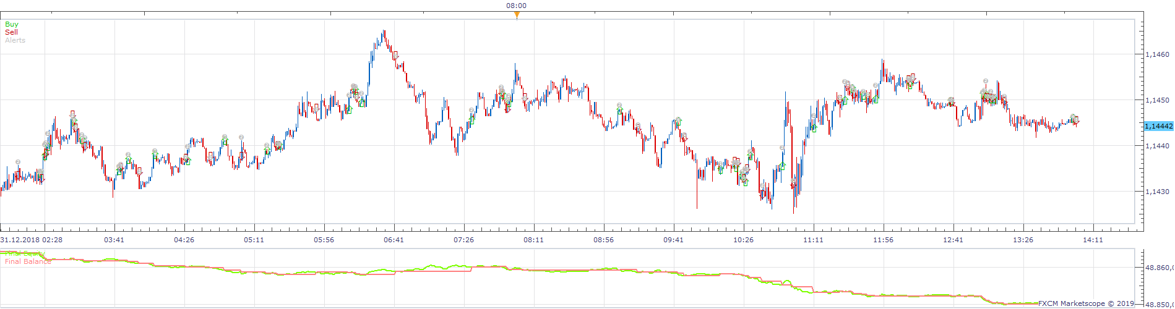Click the alert circle icon near 08:56
The image size is (1175, 309).
(x=619, y=106)
